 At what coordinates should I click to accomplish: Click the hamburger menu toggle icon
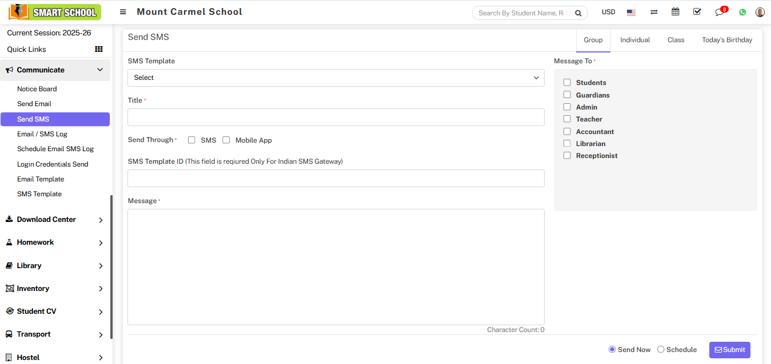pyautogui.click(x=123, y=12)
